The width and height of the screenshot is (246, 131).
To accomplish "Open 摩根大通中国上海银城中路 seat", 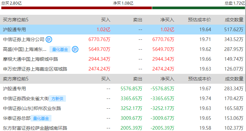I will pos(31,59).
